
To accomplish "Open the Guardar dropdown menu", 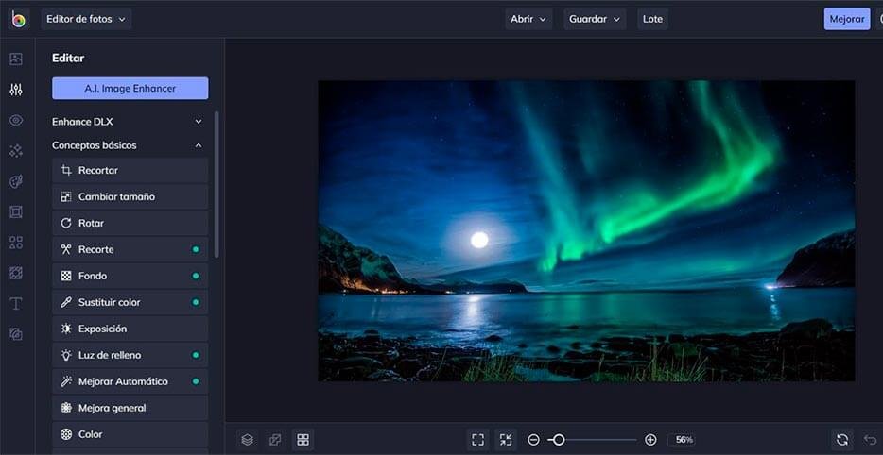I will coord(595,19).
